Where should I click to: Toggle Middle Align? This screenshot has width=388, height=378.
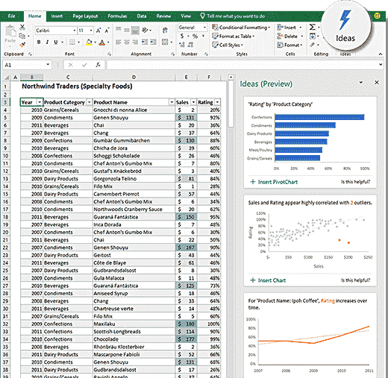pos(127,31)
